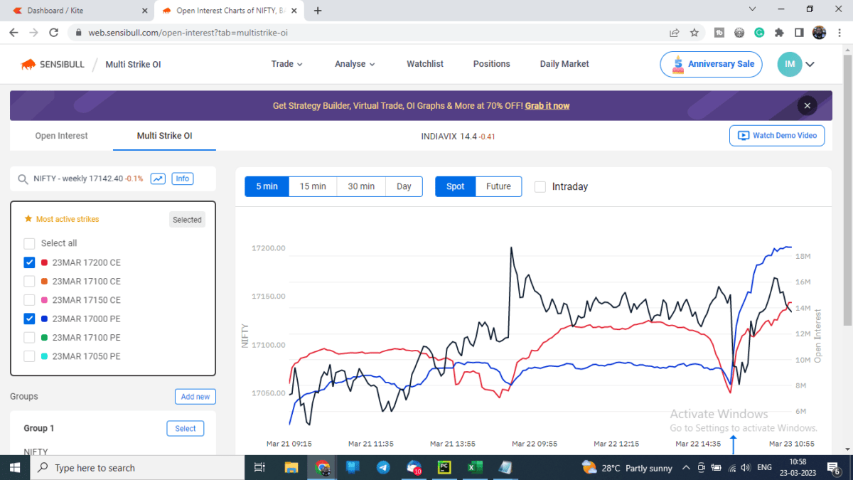
Task: Uncheck the 23MAR 17000 PE strike
Action: point(28,319)
